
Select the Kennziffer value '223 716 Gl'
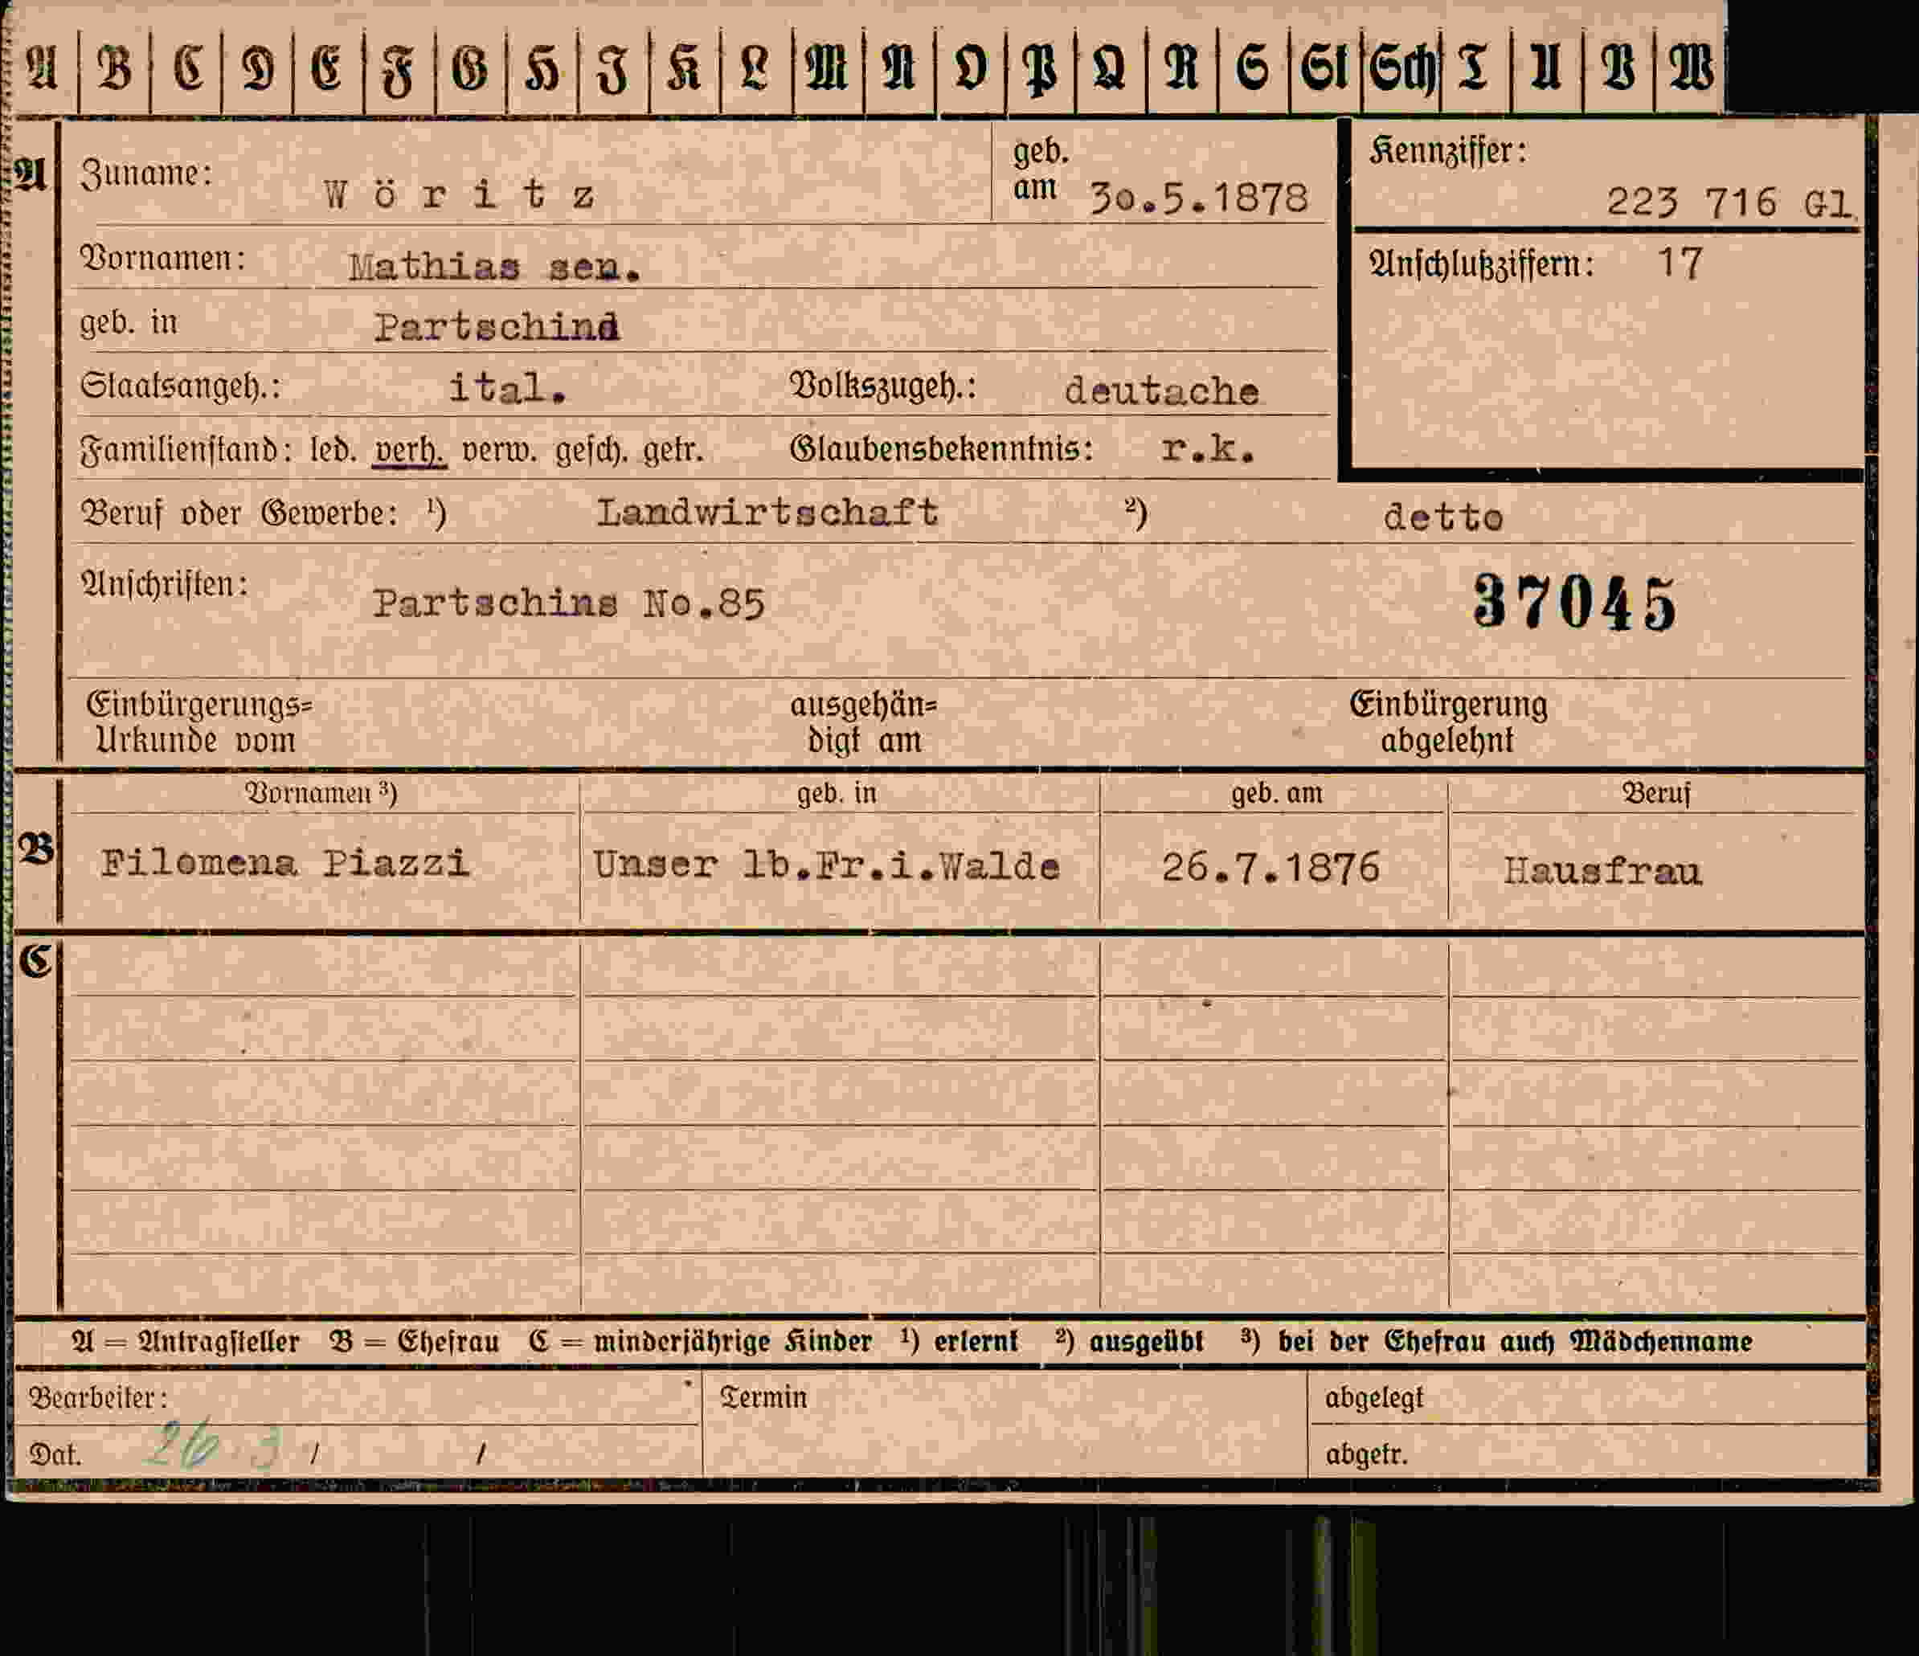(x=1729, y=202)
